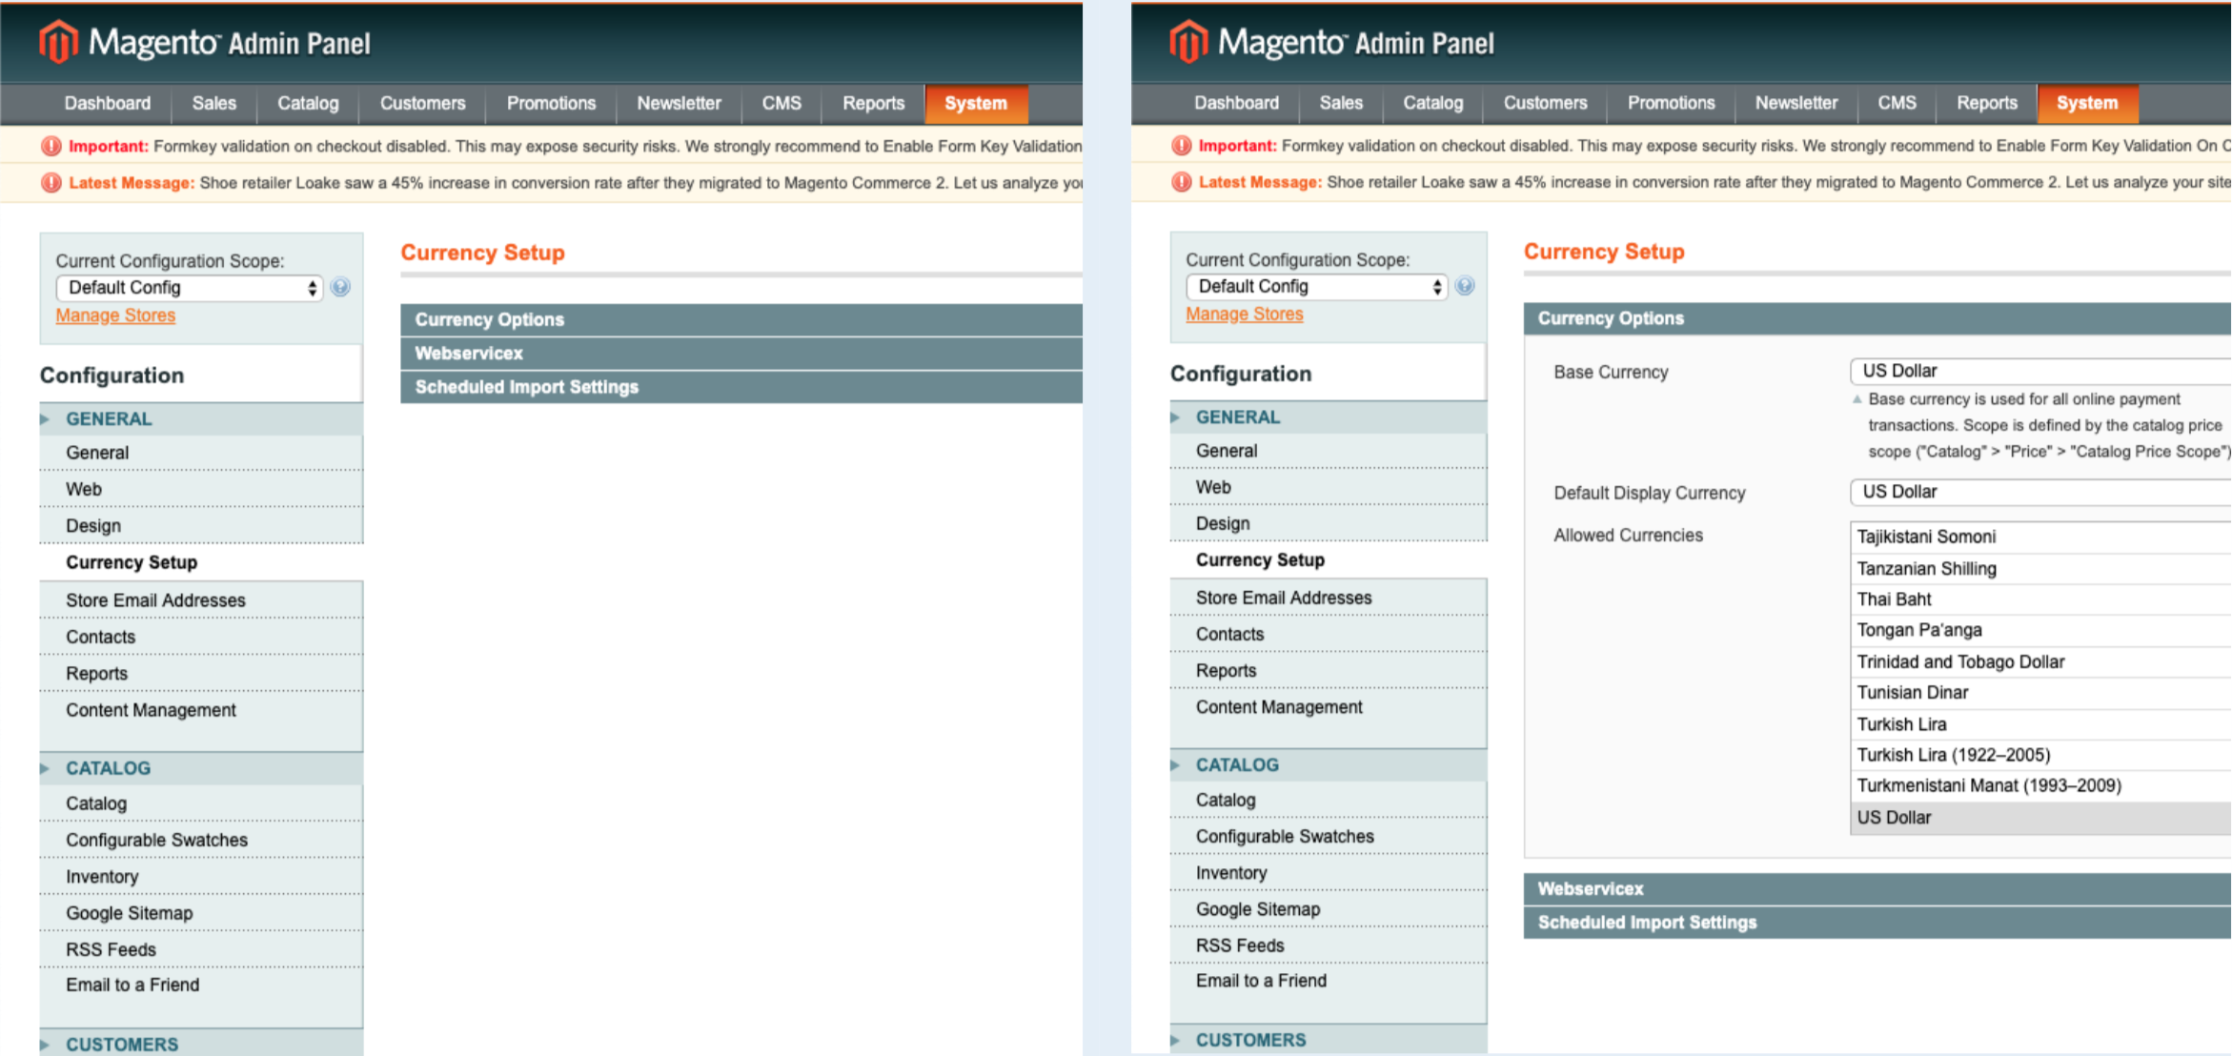The width and height of the screenshot is (2232, 1056).
Task: Click help icon beside left scope dropdown
Action: pos(340,287)
